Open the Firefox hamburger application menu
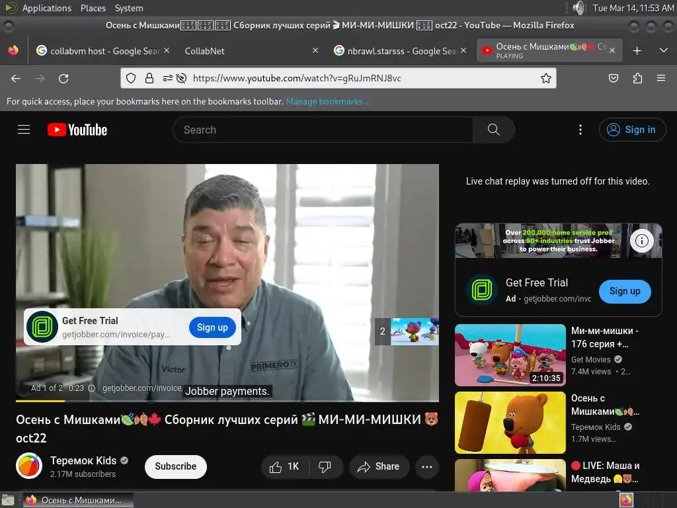This screenshot has width=677, height=508. pos(661,78)
